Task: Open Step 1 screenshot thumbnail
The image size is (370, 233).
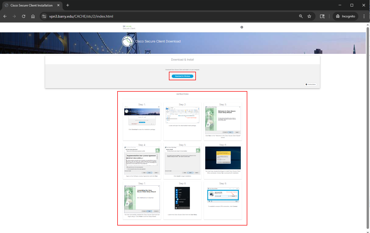Action: pyautogui.click(x=142, y=116)
